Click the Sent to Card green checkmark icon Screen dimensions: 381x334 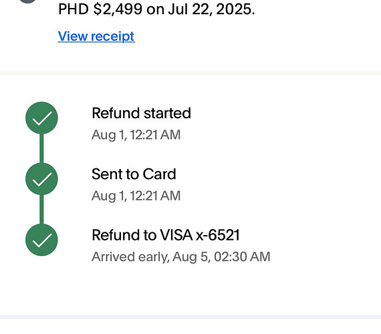click(x=41, y=179)
